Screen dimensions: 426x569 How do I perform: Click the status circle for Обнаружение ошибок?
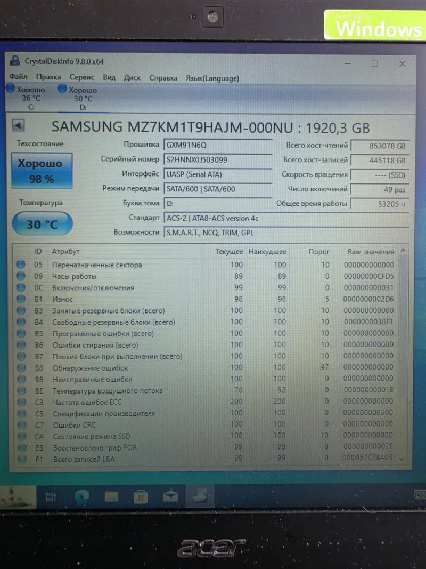click(x=22, y=367)
